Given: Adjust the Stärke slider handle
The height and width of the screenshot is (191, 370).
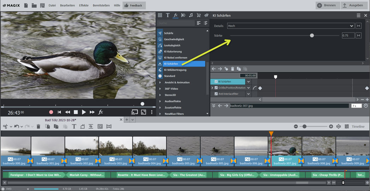Looking at the screenshot, I should 312,36.
